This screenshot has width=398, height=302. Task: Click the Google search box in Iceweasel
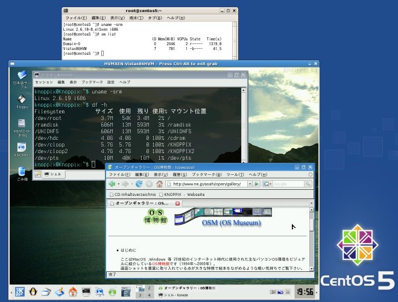(x=288, y=184)
